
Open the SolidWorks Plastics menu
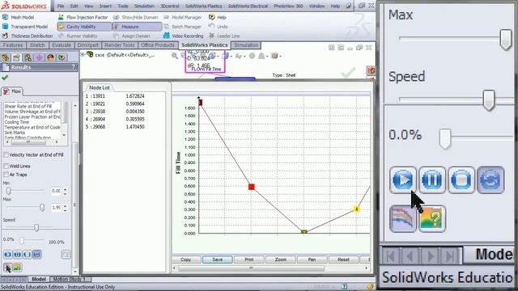pos(203,6)
